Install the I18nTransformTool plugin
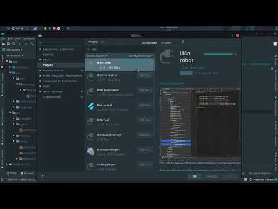278x209 pixels. coord(145,135)
